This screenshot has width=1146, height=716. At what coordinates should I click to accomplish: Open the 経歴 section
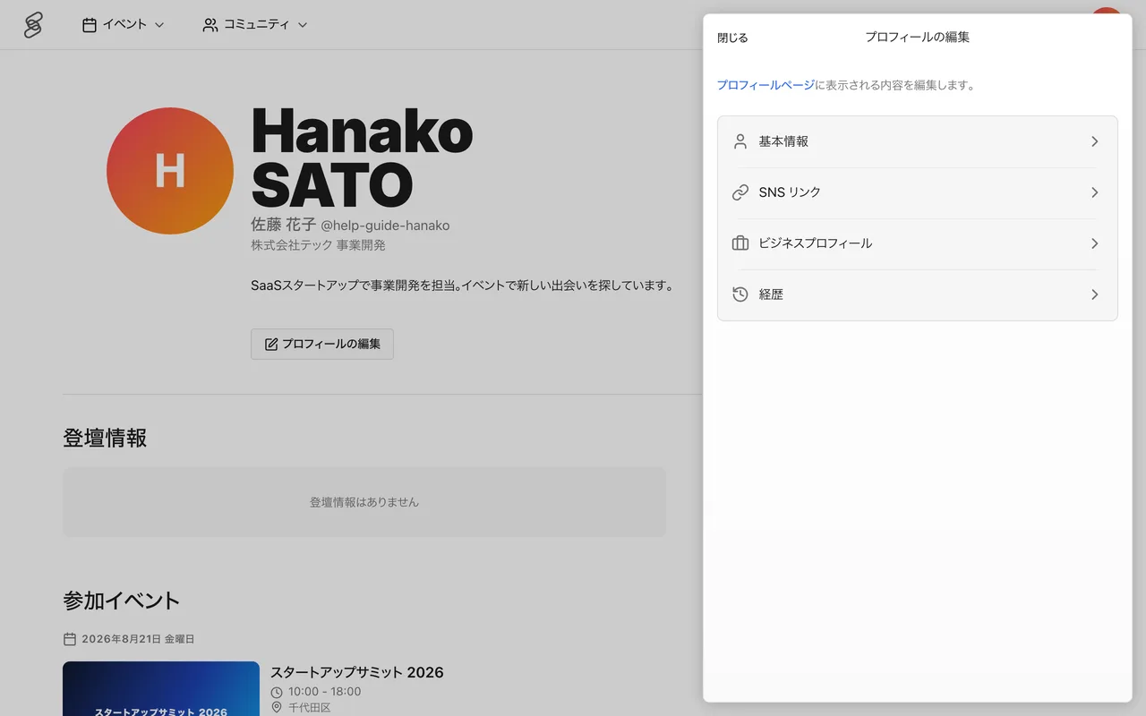pos(918,294)
